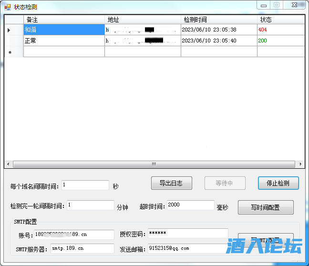The image size is (309, 266).
Task: Click the row header of the 正常 row
Action: point(14,41)
